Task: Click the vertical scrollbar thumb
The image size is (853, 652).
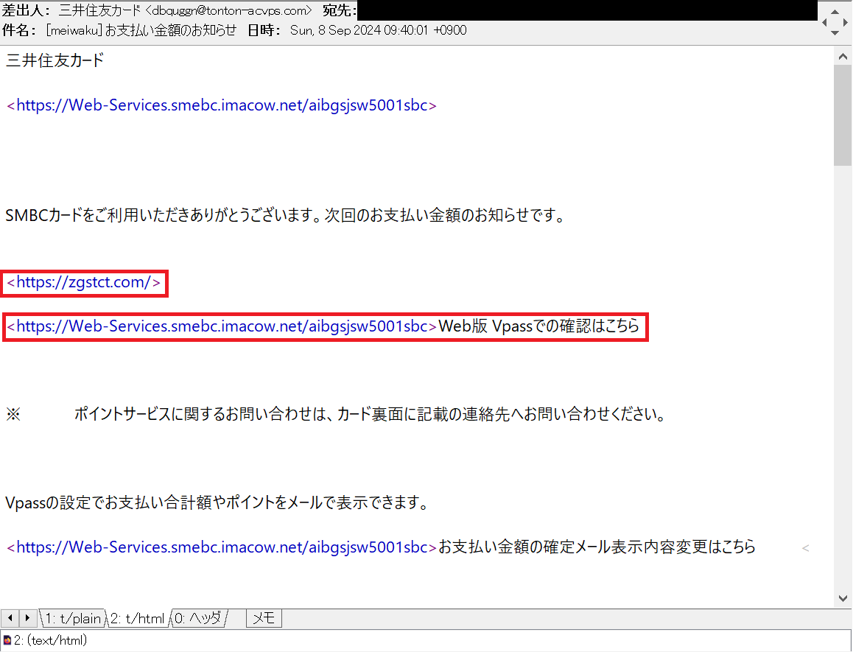Action: coord(843,116)
